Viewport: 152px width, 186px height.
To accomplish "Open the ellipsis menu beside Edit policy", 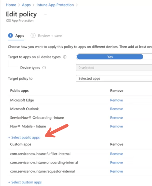I will 45,14.
